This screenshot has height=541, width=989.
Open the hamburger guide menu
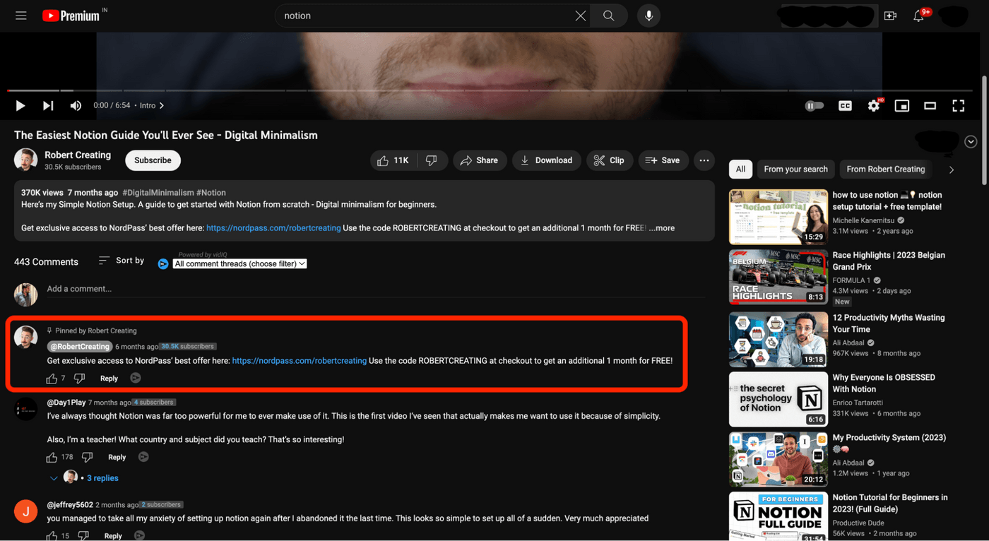pyautogui.click(x=21, y=16)
